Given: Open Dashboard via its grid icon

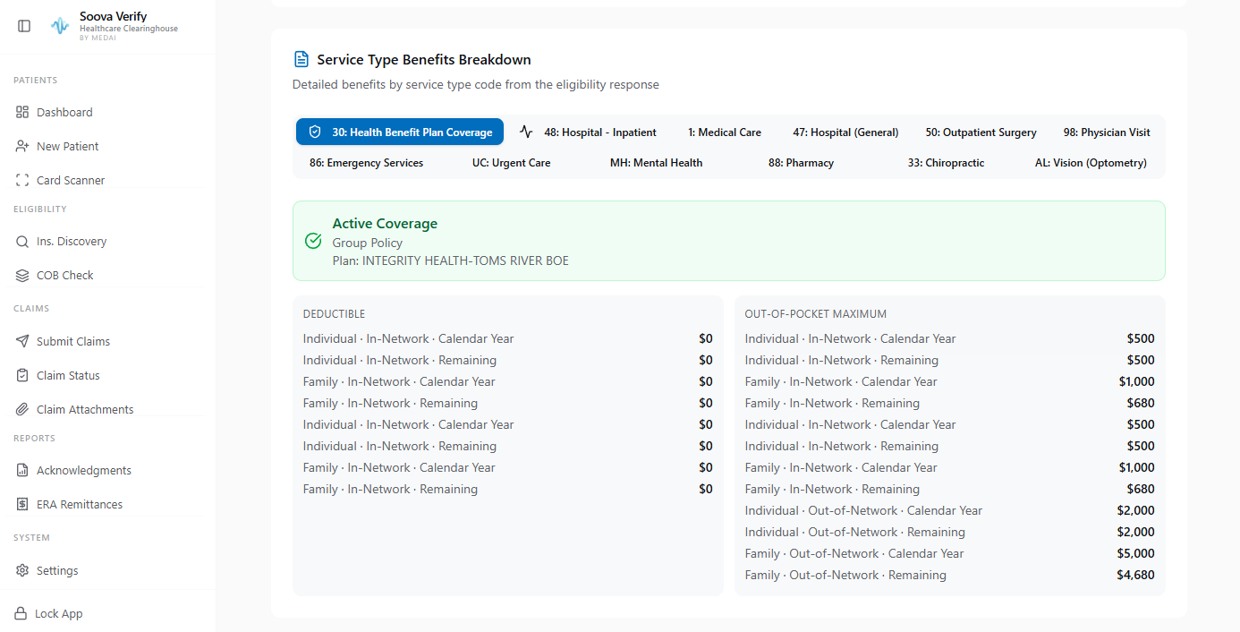Looking at the screenshot, I should [x=22, y=112].
